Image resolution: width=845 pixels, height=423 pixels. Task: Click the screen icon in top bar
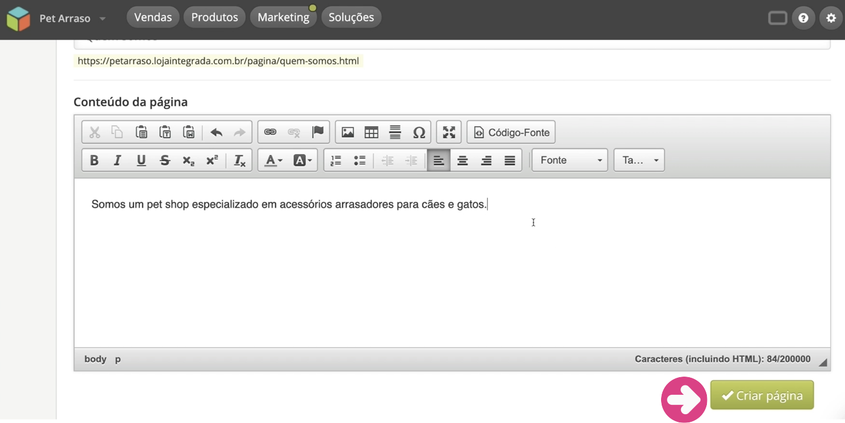tap(777, 18)
